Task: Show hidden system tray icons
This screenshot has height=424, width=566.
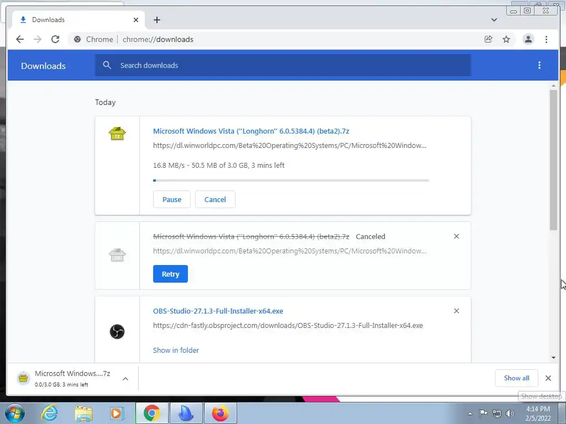Action: (470, 414)
